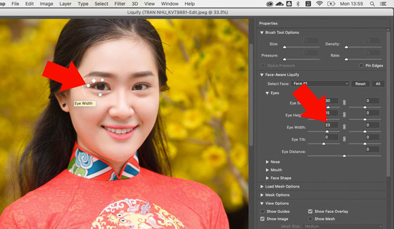Open Spotlight search magnifier icon
Viewport: 394px width, 229px height.
[372, 4]
